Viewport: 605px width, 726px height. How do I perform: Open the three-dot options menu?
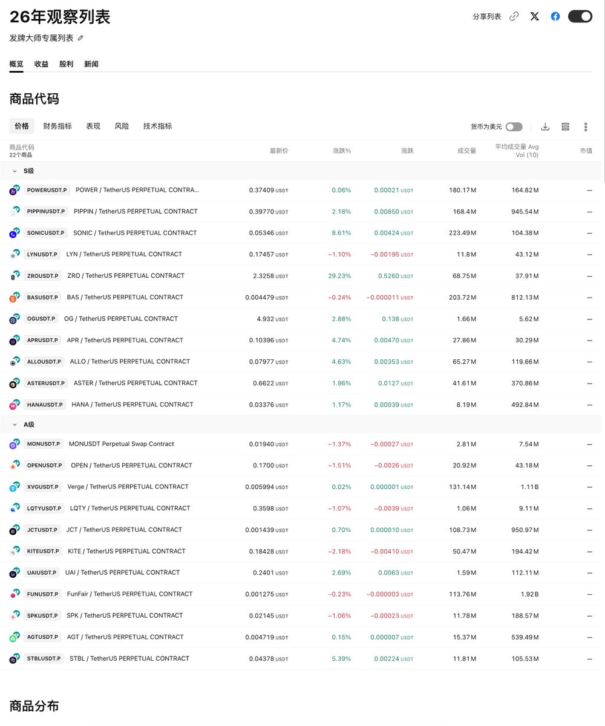pos(585,126)
